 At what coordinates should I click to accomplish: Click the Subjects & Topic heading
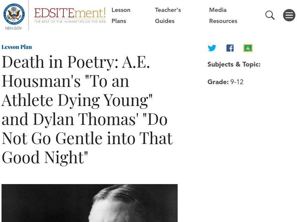click(234, 64)
